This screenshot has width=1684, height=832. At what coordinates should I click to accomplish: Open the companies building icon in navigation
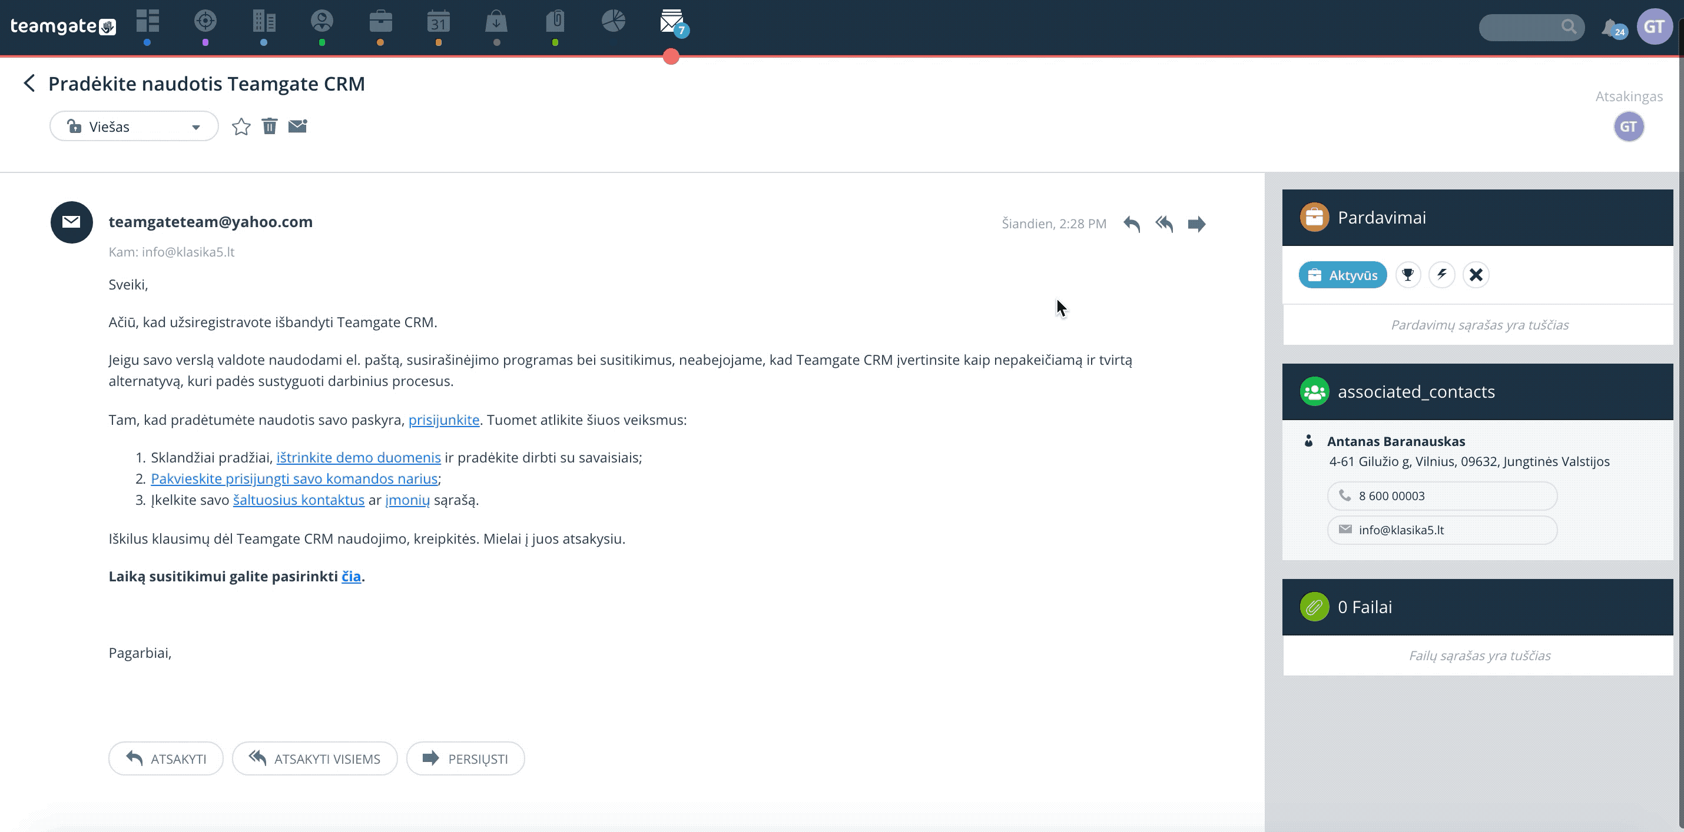pos(264,22)
